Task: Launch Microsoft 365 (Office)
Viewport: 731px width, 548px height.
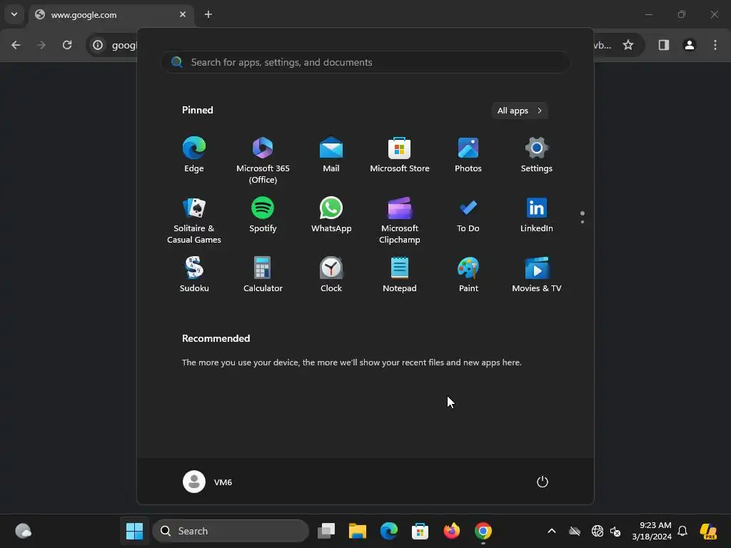Action: pos(263,161)
